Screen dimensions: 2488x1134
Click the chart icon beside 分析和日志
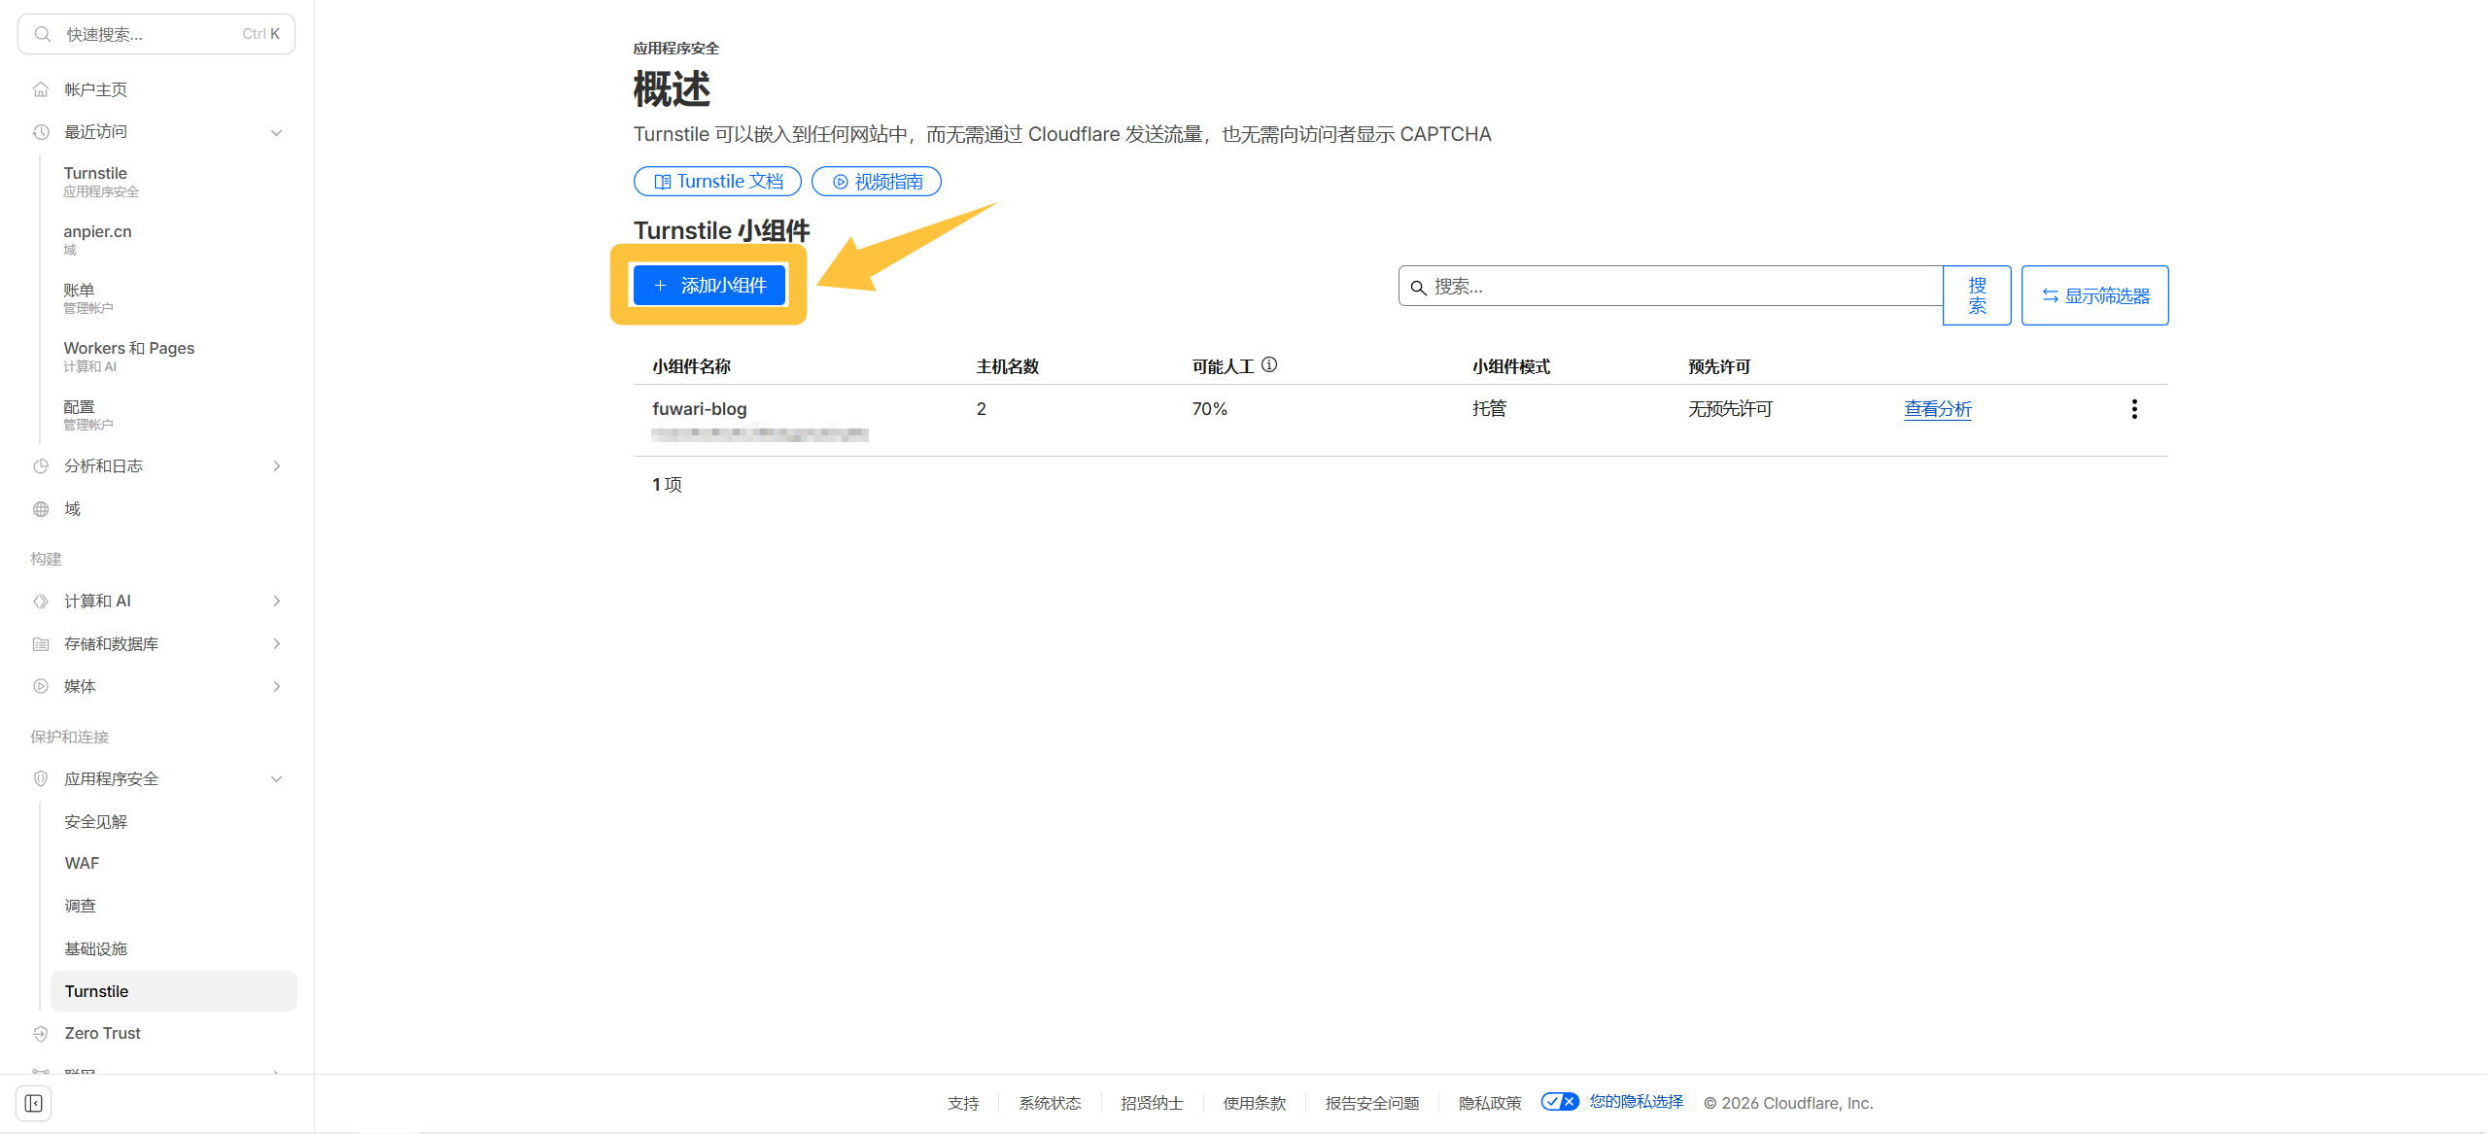(41, 466)
